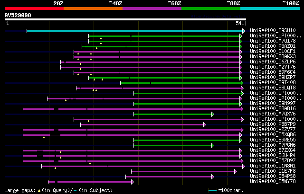Click the yellow gap icon in legend
Image resolution: width=304 pixels, height=194 pixels.
pos(39,191)
